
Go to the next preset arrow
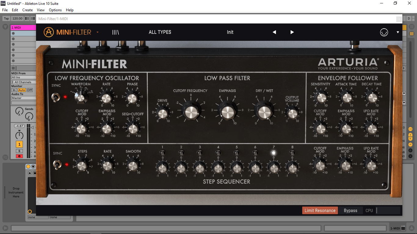(292, 32)
